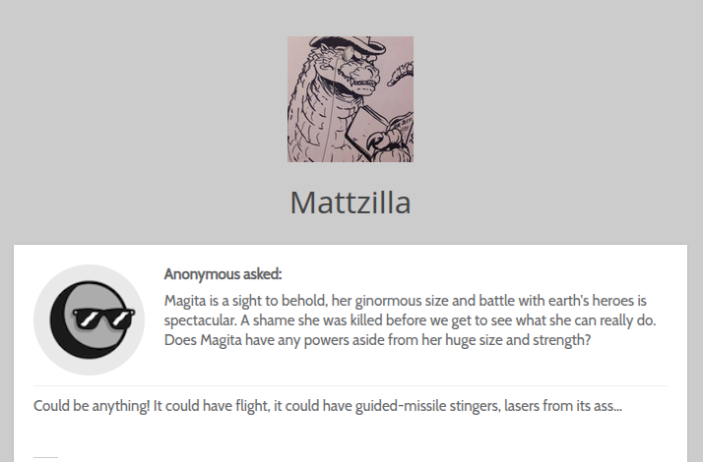Click the words "sight to behold" in the question
Screen dimensions: 703x462
click(x=264, y=300)
